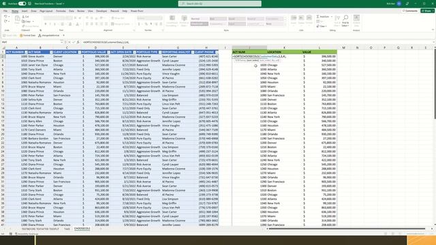The width and height of the screenshot is (436, 245).
Task: Open the Copy options dropdown arrow
Action: [33, 21]
